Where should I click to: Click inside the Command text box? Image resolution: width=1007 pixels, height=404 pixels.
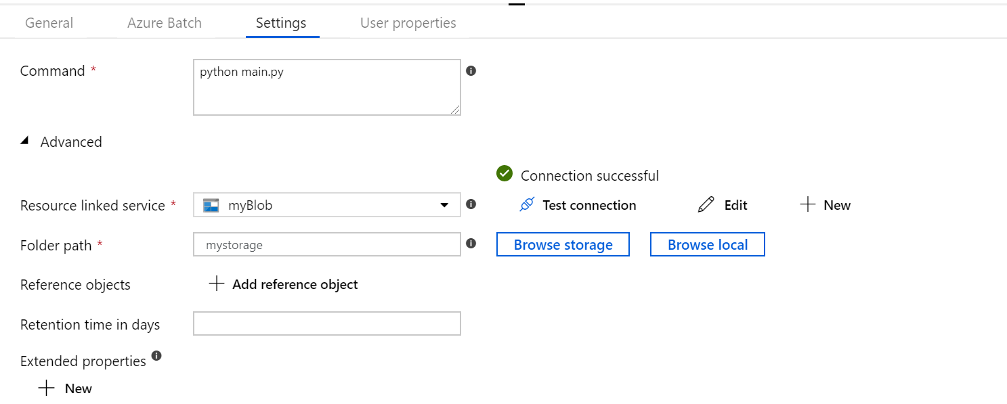click(x=326, y=87)
